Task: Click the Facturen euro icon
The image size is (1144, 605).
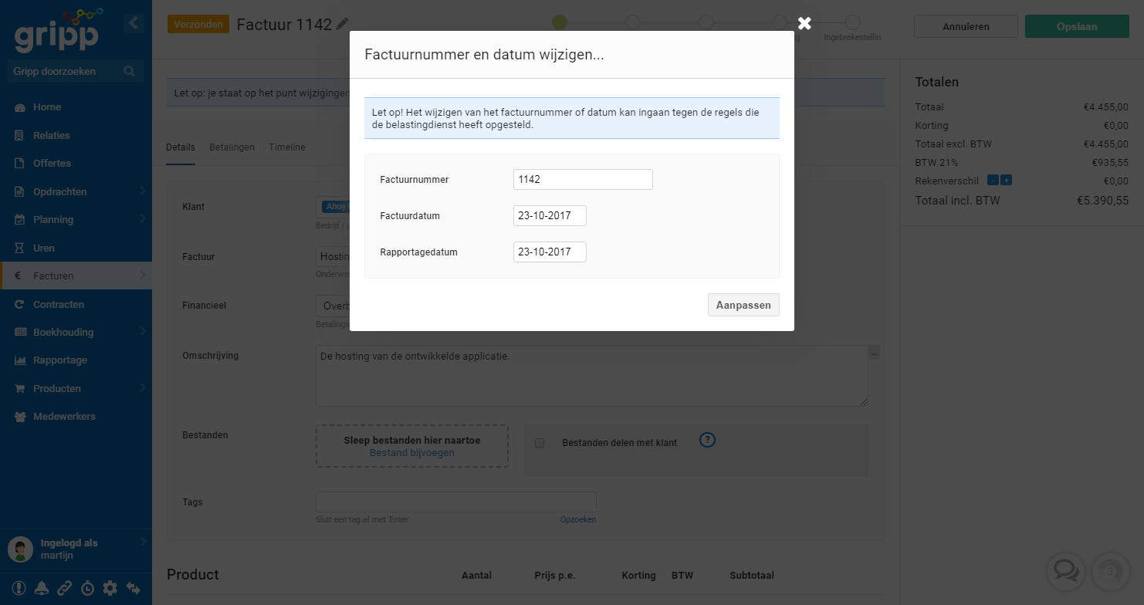Action: [19, 276]
